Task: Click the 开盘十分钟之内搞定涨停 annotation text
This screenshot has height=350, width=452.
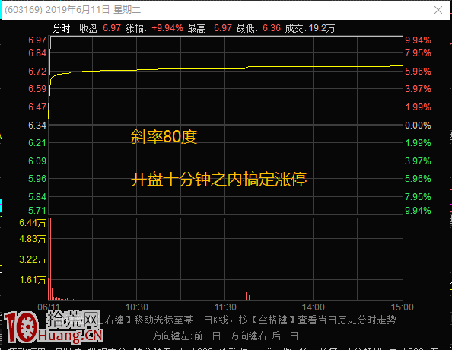Action: [219, 180]
